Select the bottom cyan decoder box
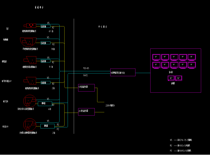Screen dimensions: 210x155 click(x=48, y=126)
